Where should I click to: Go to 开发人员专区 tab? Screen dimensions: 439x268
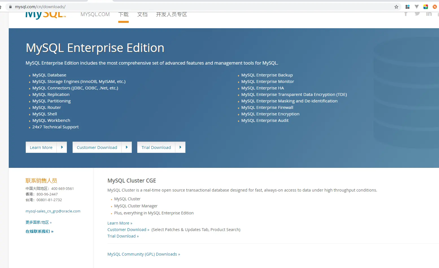point(171,14)
